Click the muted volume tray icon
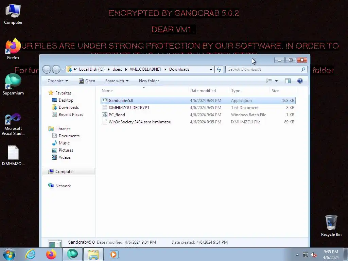The height and width of the screenshot is (261, 348). pos(314,255)
